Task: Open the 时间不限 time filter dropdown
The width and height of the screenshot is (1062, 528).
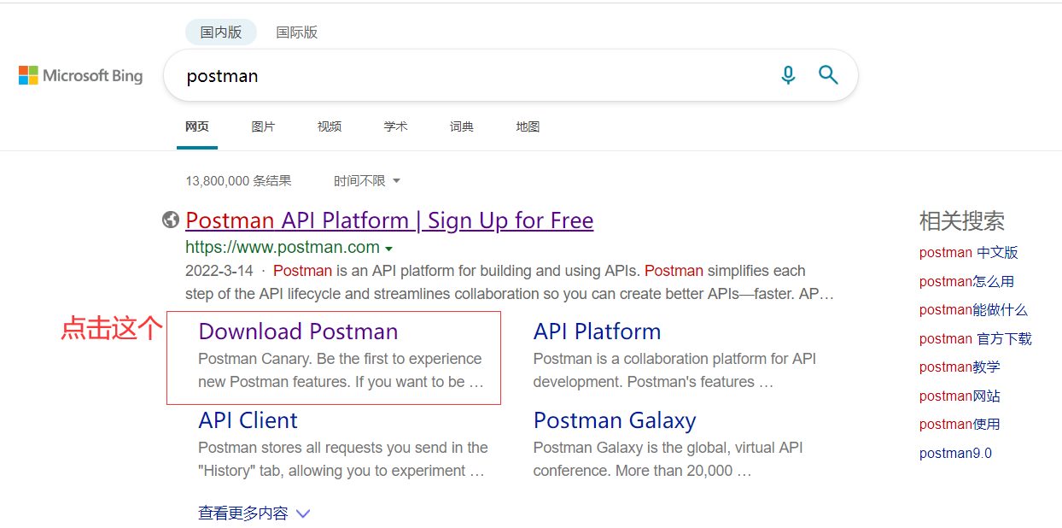Action: [367, 181]
